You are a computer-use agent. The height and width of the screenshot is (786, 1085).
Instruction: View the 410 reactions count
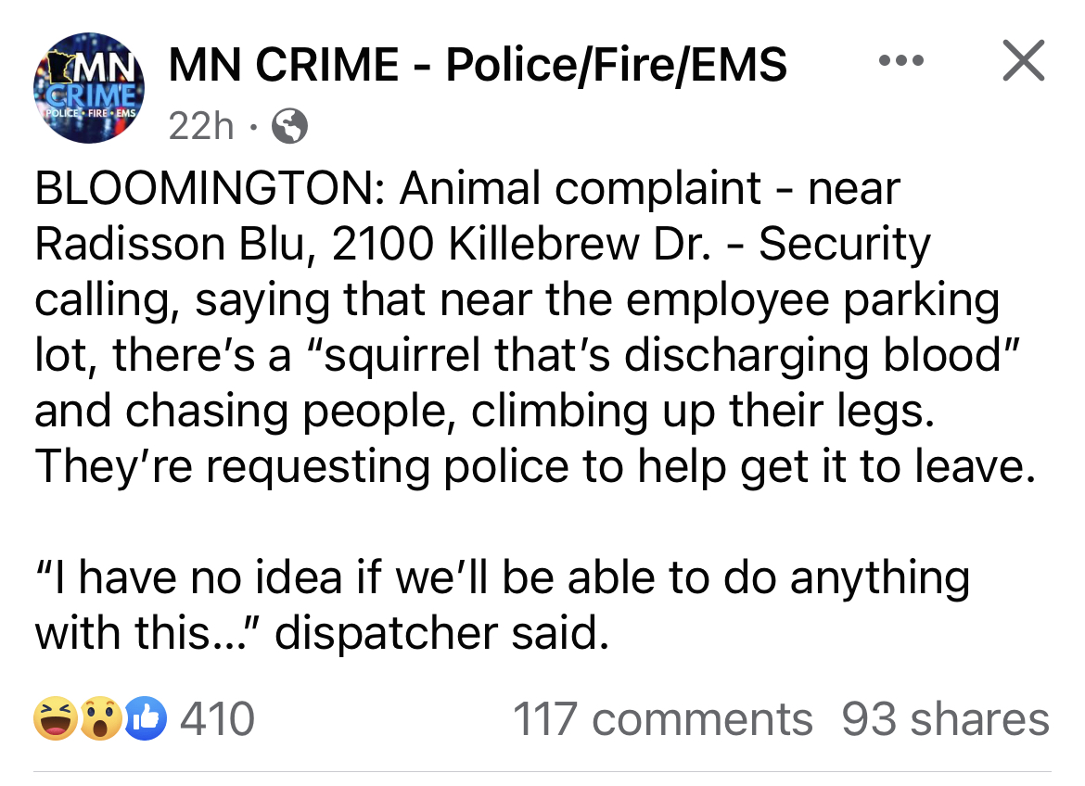(217, 719)
